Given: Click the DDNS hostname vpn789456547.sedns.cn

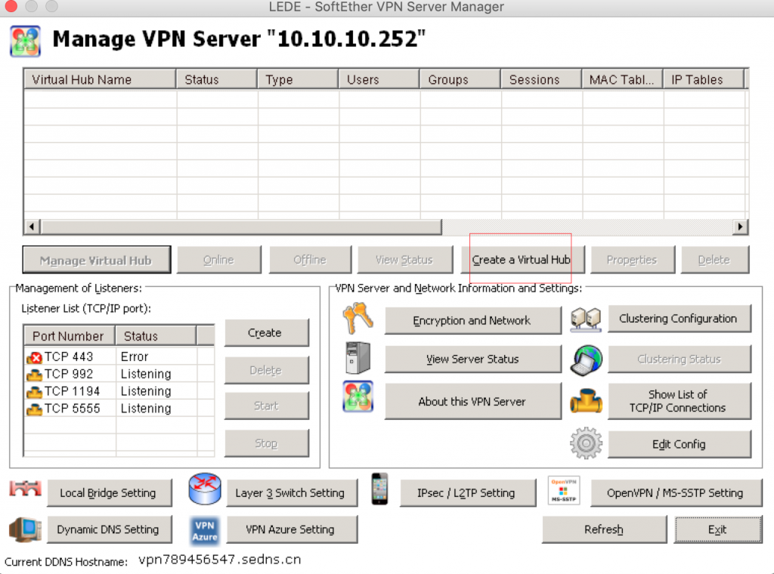Looking at the screenshot, I should pyautogui.click(x=220, y=560).
